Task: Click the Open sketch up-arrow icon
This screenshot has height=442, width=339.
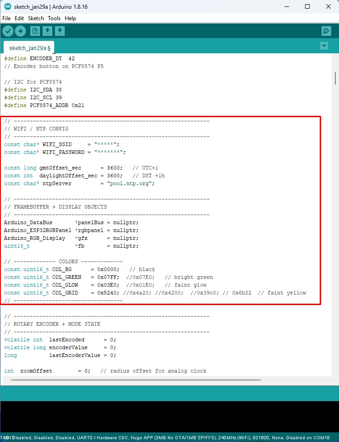Action: pos(47,31)
